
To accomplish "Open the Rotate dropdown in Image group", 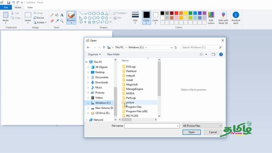I will pyautogui.click(x=40, y=23).
